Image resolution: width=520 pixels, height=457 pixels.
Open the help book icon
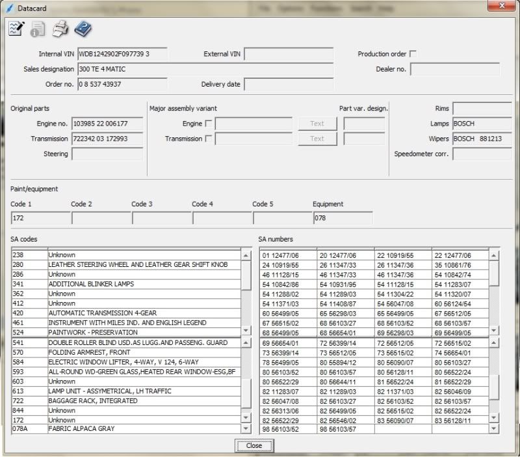click(x=83, y=29)
